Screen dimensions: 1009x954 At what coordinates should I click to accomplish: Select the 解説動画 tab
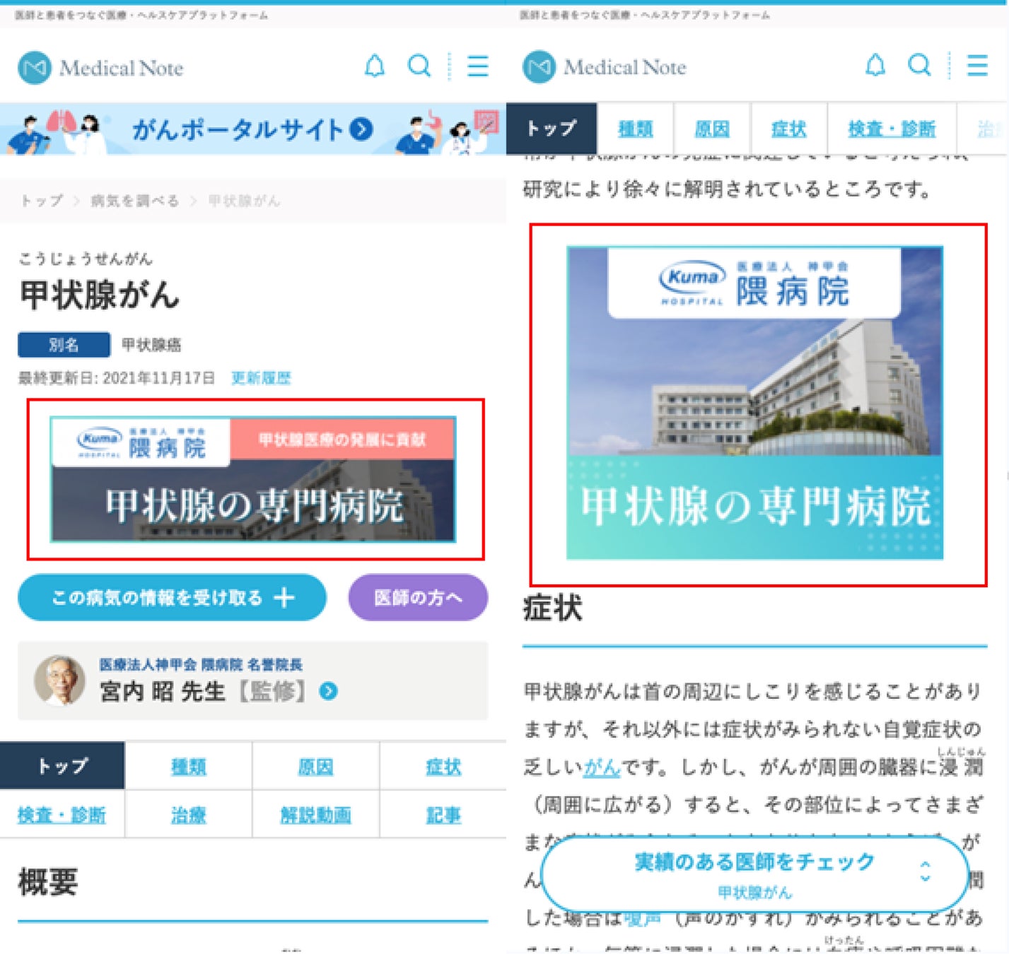(315, 815)
